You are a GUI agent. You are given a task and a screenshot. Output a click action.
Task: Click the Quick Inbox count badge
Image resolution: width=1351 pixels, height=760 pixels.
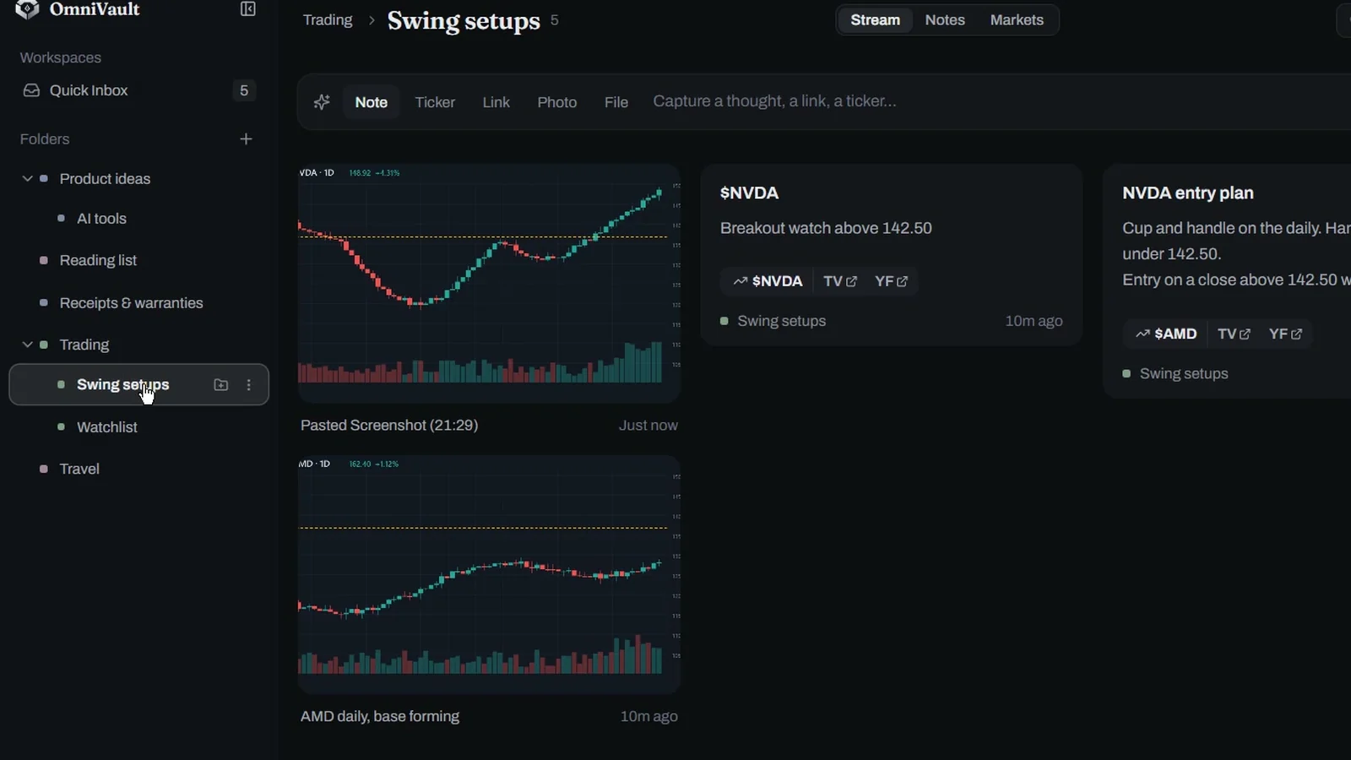pyautogui.click(x=244, y=90)
